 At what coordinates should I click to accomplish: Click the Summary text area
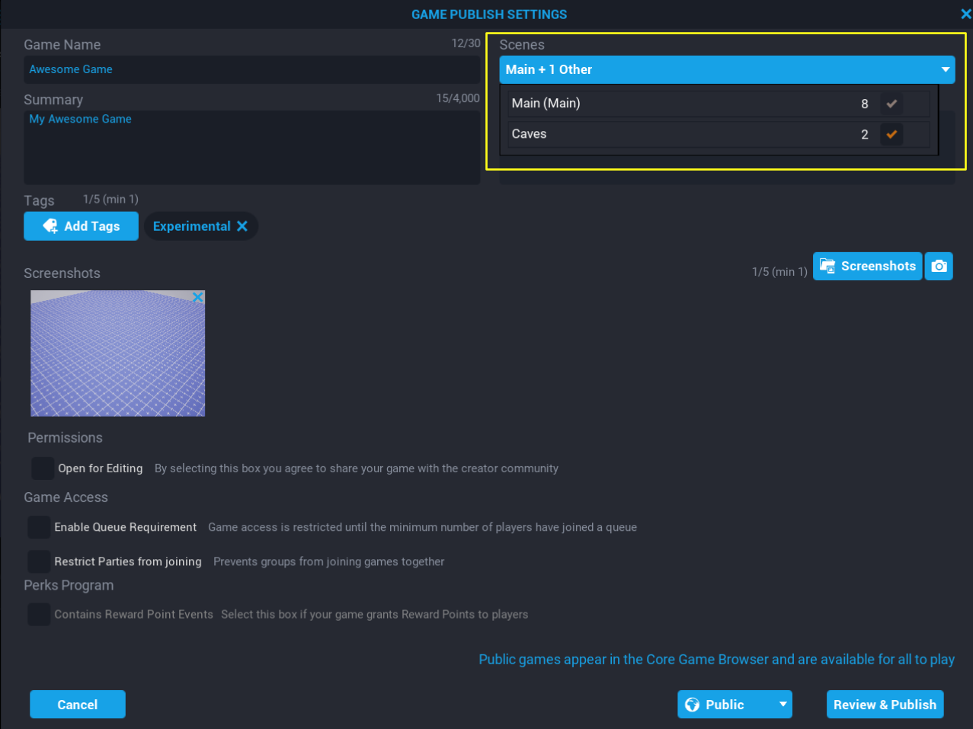tap(251, 149)
